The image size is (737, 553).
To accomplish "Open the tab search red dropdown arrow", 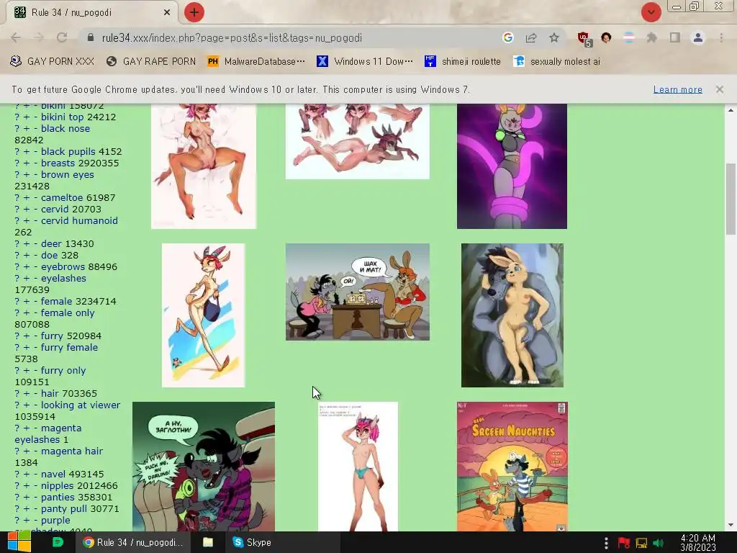I will (x=651, y=12).
